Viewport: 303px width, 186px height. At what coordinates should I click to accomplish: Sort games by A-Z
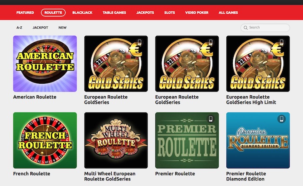(19, 28)
